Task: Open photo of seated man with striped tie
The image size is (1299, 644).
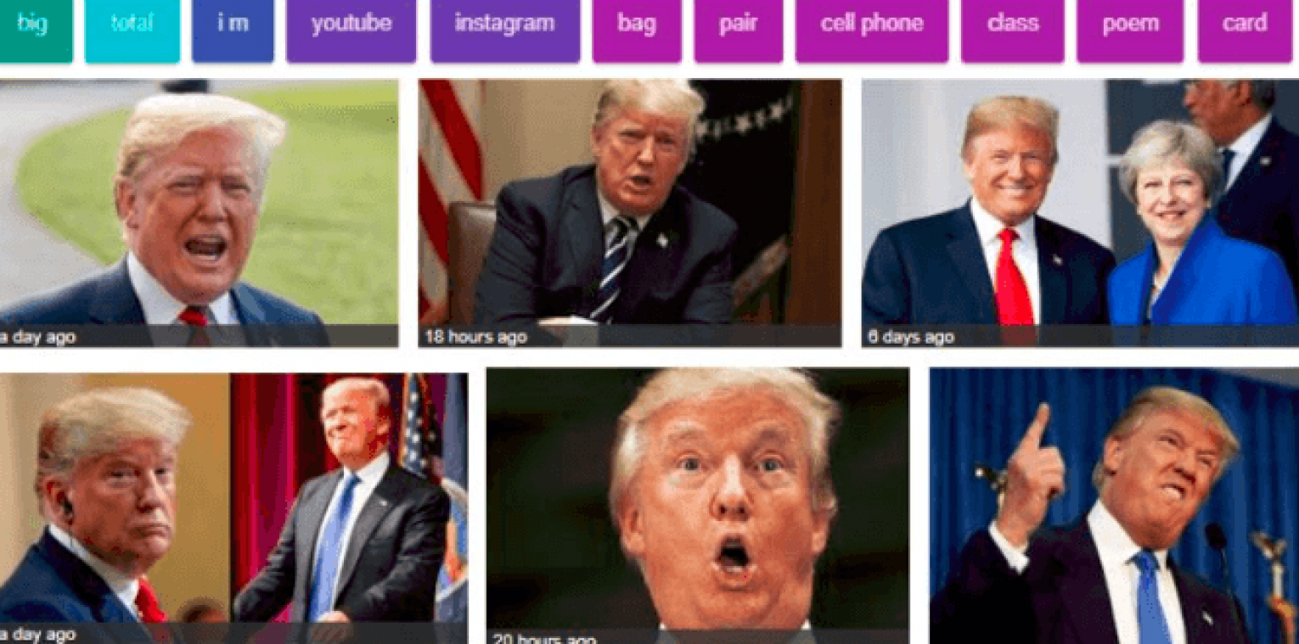Action: (x=630, y=213)
